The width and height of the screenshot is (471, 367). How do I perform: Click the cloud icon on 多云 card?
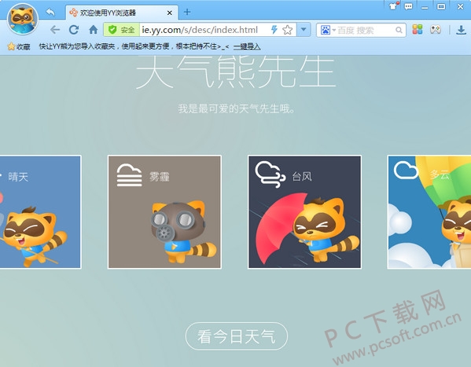pyautogui.click(x=406, y=171)
